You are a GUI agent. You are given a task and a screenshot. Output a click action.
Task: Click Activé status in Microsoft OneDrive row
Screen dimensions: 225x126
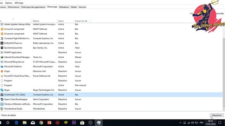[x=61, y=66]
